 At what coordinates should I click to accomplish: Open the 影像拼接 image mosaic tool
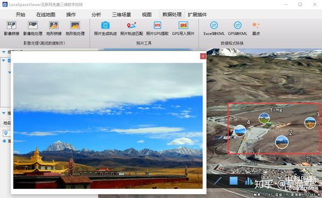click(x=11, y=28)
